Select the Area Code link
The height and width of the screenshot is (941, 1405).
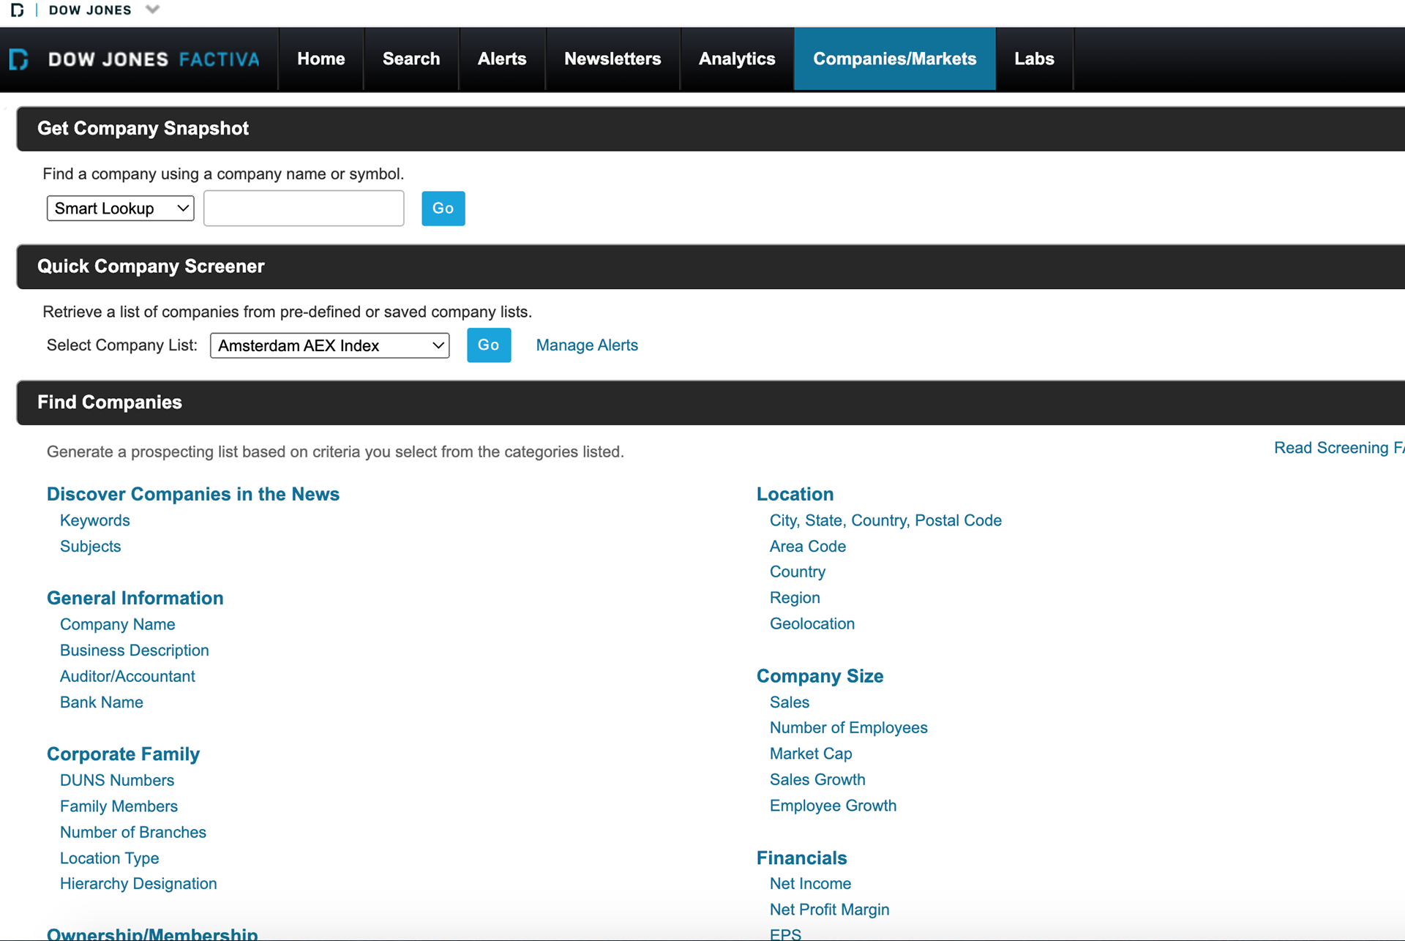[808, 547]
